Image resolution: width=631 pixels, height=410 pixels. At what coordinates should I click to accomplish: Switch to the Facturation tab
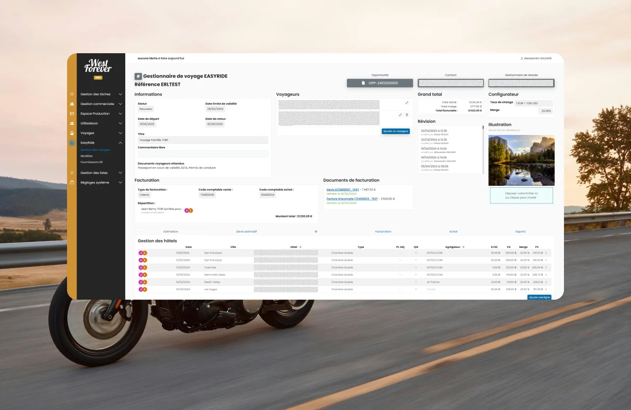point(383,231)
